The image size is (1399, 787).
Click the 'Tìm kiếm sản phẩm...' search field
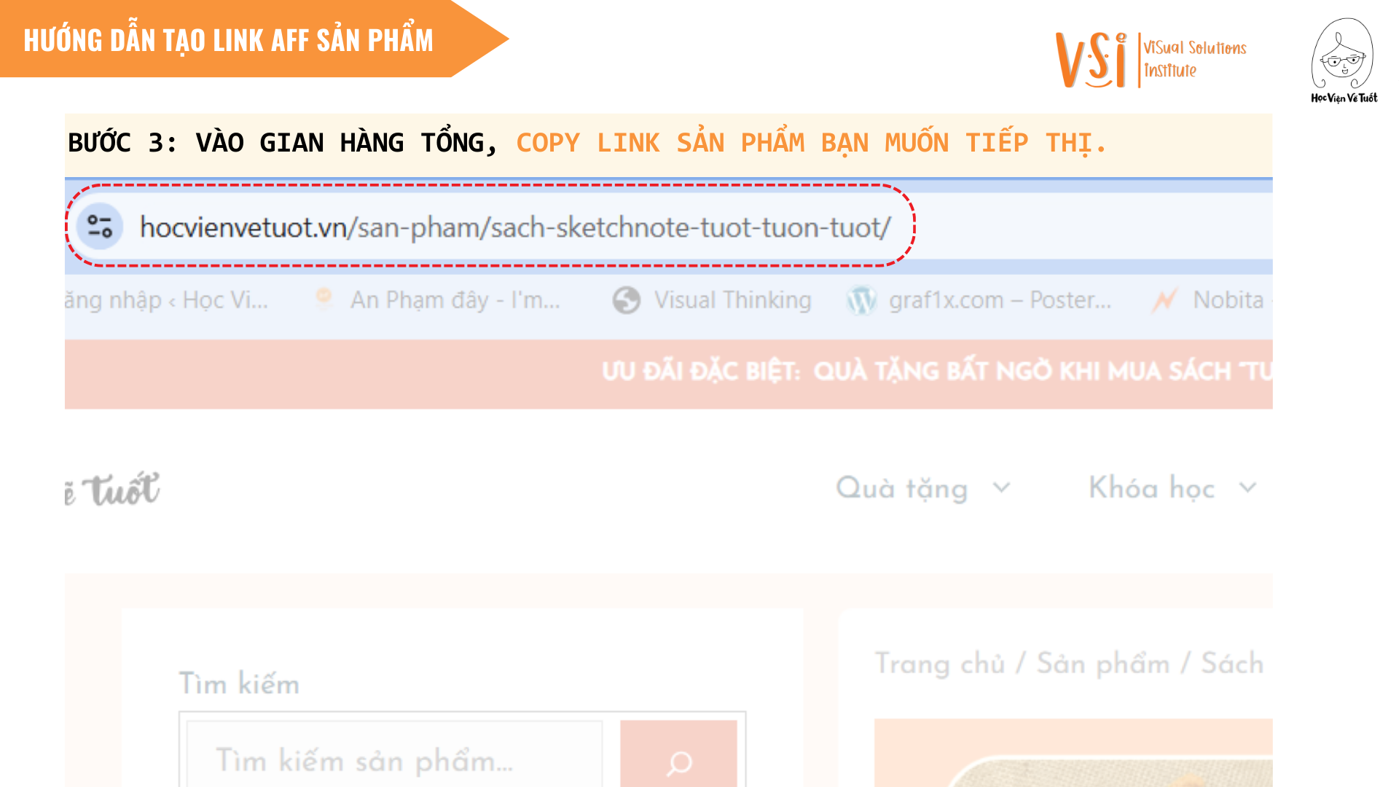point(394,755)
